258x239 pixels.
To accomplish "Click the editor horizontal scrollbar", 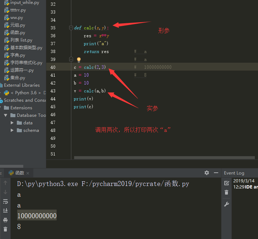I will pos(164,158).
